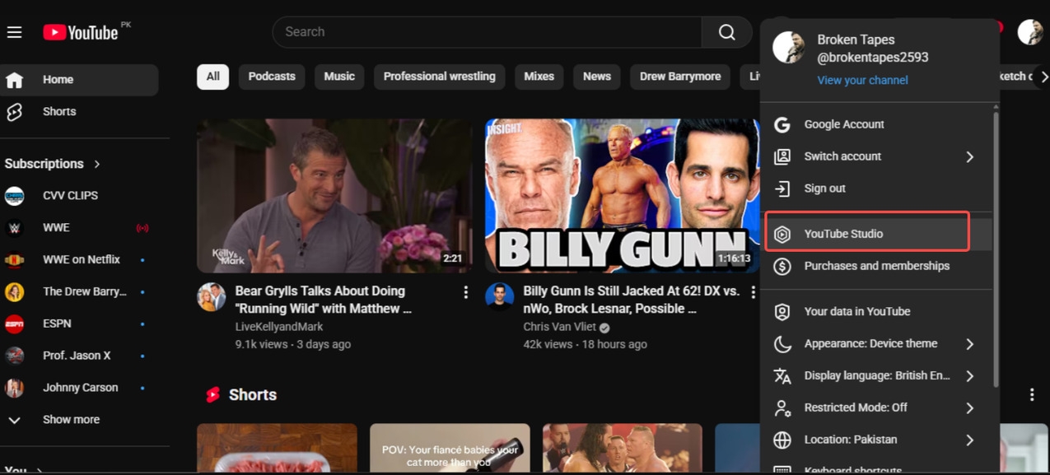Viewport: 1050px width, 475px height.
Task: Click the 9.1k views • 3 days ago text
Action: coord(293,344)
